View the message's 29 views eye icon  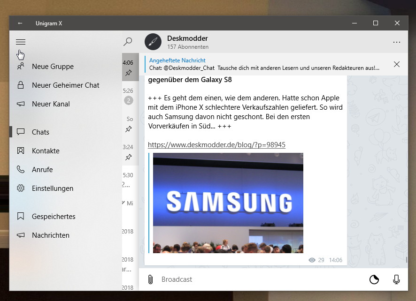[x=312, y=260]
